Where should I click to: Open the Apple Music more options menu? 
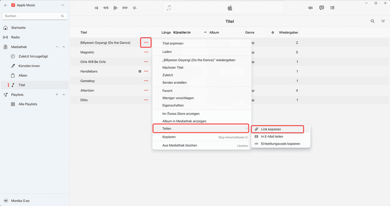click(x=63, y=5)
